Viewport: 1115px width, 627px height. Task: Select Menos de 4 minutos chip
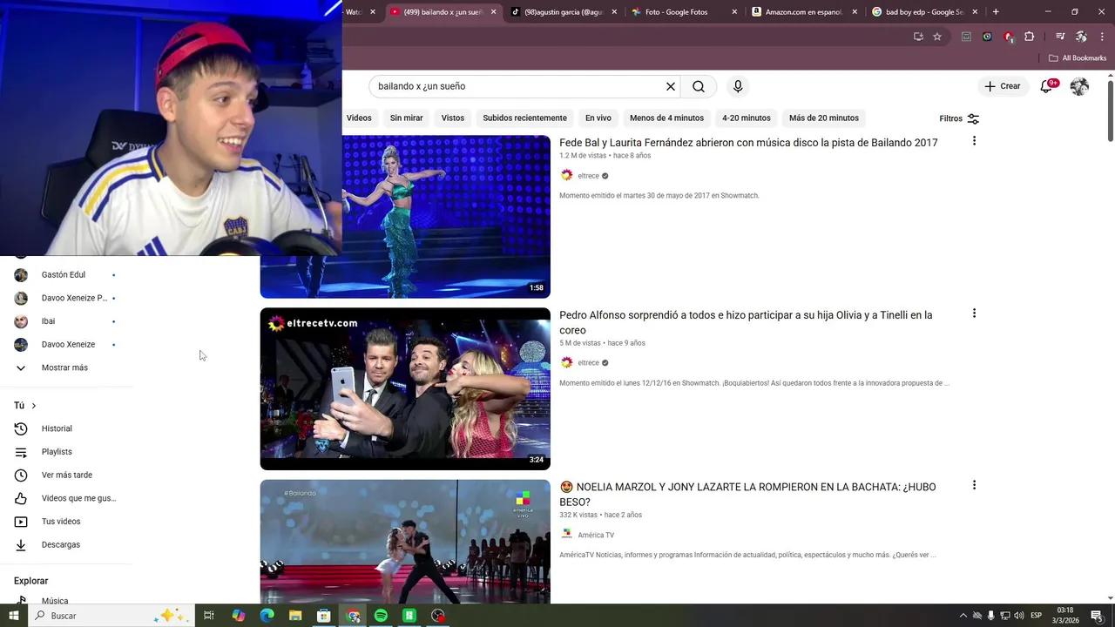(666, 118)
